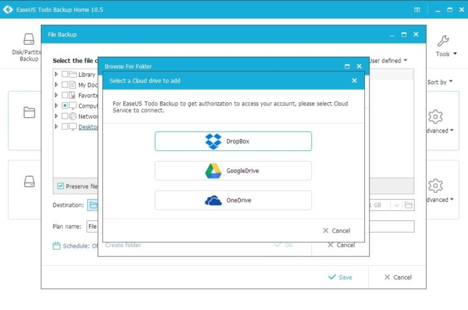Click OK in Browse For Folder dialog
468x310 pixels.
tap(284, 245)
